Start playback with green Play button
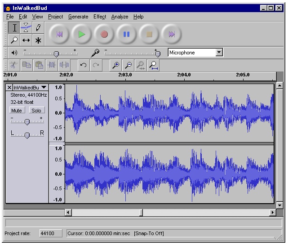Screen dimensions: 288x245 coord(82,34)
